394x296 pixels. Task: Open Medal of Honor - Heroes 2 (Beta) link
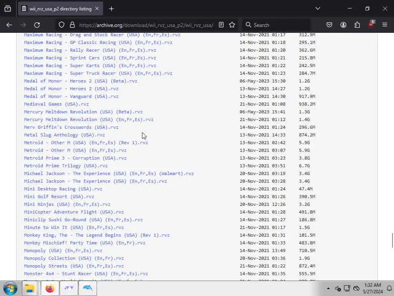pyautogui.click(x=81, y=81)
